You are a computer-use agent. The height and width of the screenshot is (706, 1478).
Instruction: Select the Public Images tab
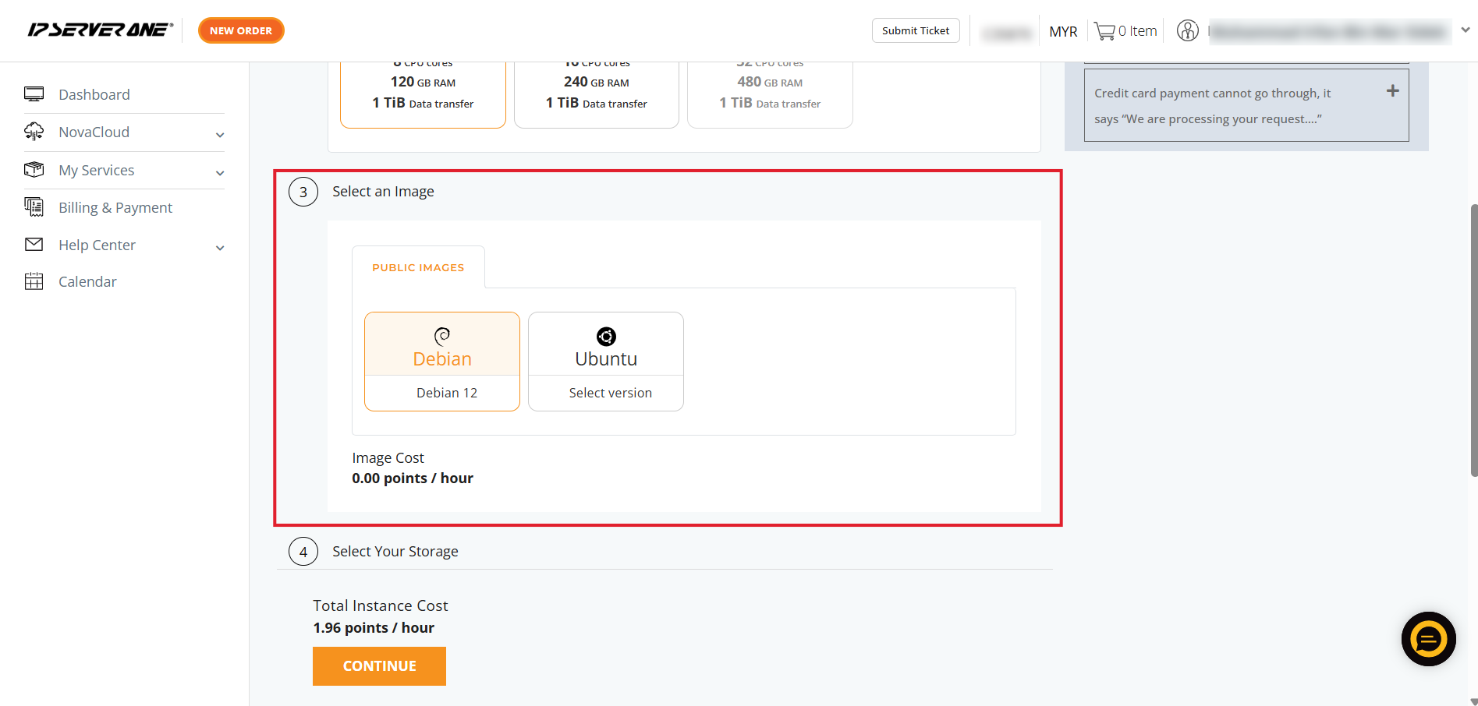point(418,267)
